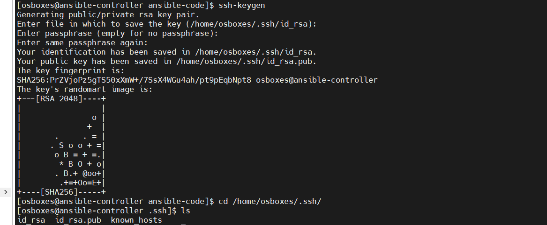
Task: Select the id_rsa.pub file in ls output
Action: [x=78, y=220]
